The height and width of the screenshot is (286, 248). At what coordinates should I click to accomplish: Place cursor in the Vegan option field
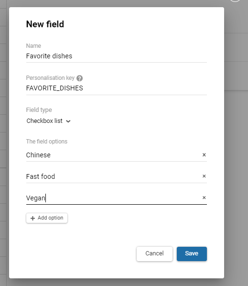113,198
